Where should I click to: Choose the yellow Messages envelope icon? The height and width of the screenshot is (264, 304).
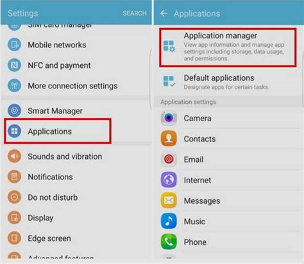[x=169, y=201]
